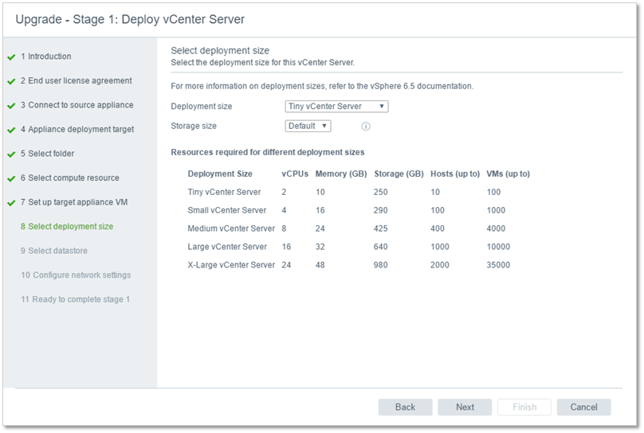The height and width of the screenshot is (433, 644).
Task: Click the VMs (up to) column header
Action: (508, 174)
